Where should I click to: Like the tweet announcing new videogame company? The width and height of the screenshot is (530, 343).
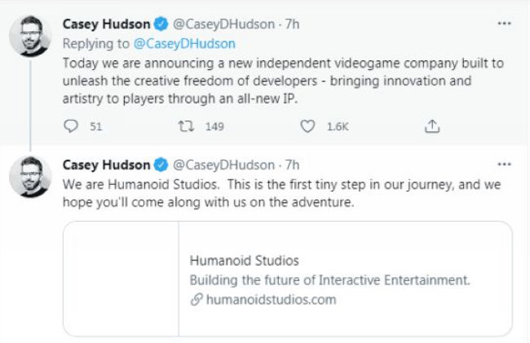point(307,126)
